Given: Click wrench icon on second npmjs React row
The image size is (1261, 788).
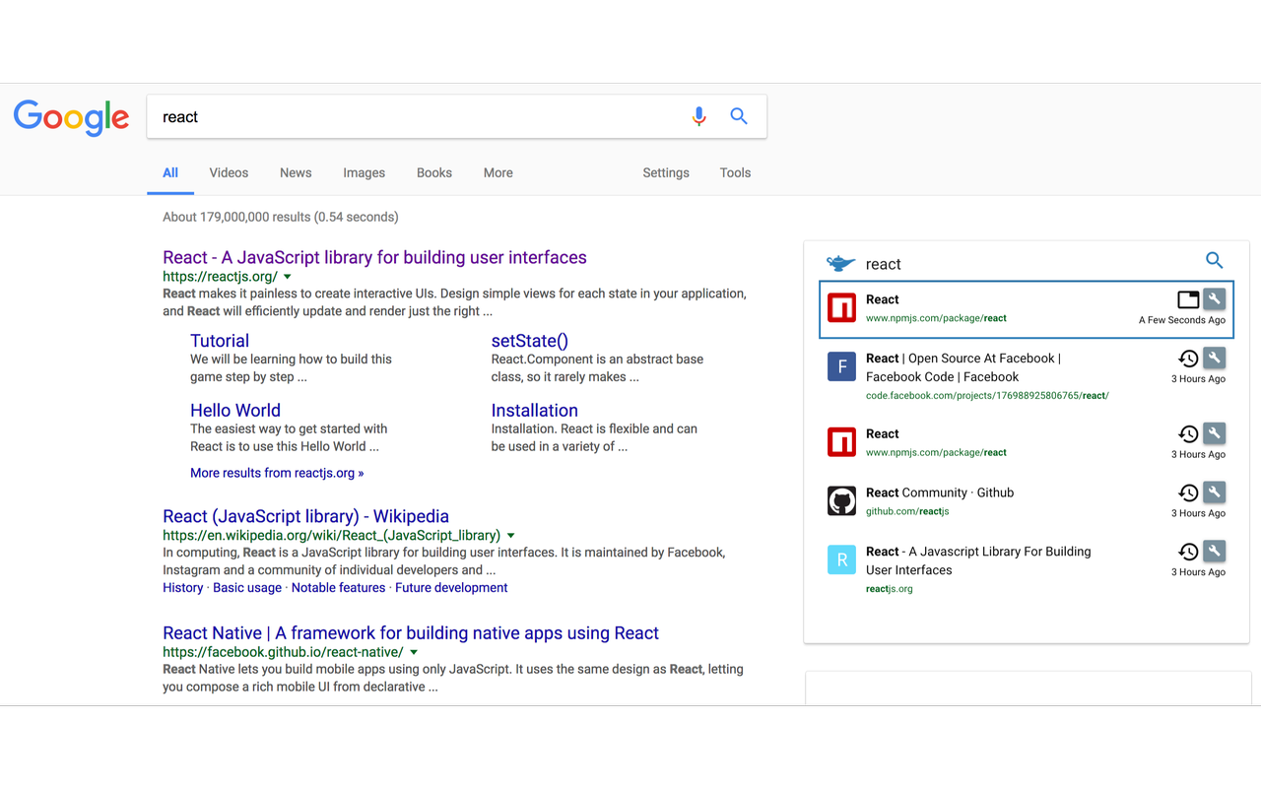Looking at the screenshot, I should click(x=1215, y=433).
